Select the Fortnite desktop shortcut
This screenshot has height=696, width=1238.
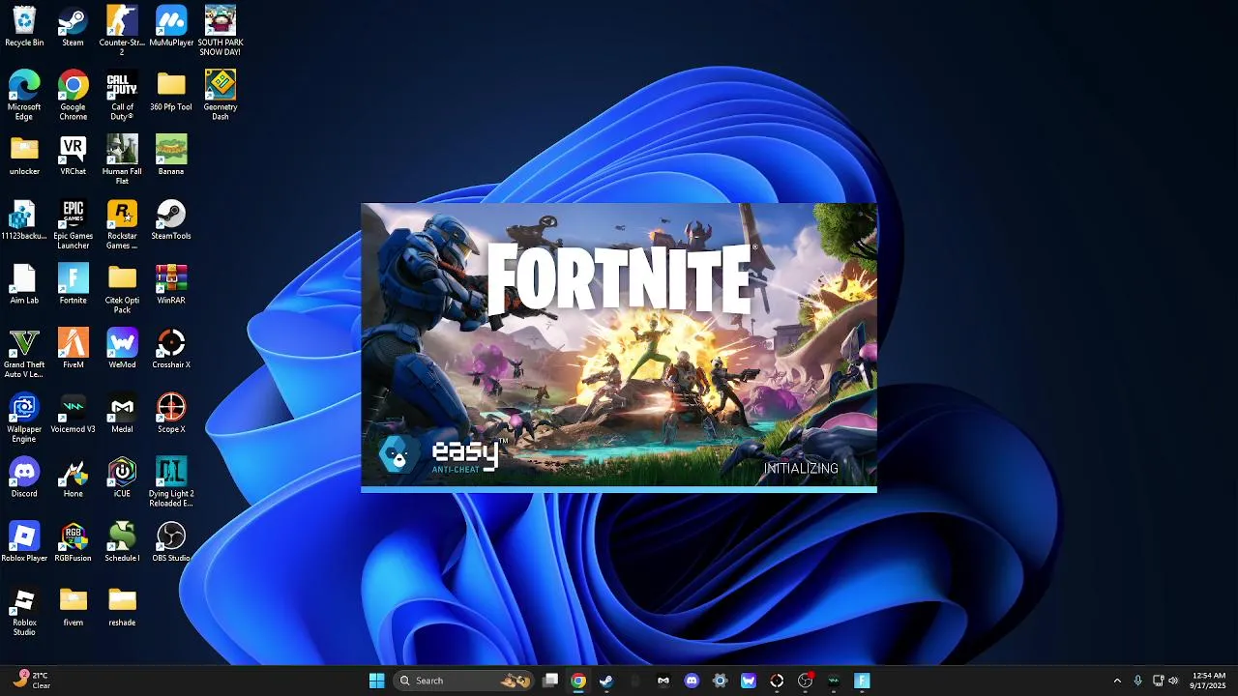pyautogui.click(x=73, y=284)
